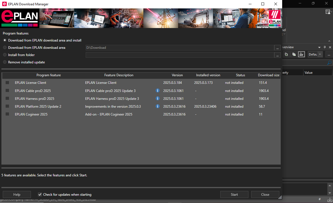This screenshot has height=203, width=333.
Task: Click info icon for EPLAN Harness proD 2025
Action: tap(157, 98)
